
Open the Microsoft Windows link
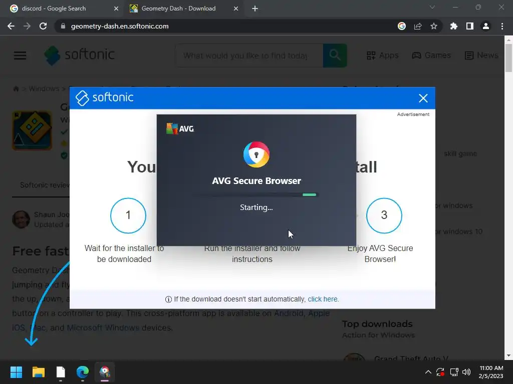pos(103,327)
